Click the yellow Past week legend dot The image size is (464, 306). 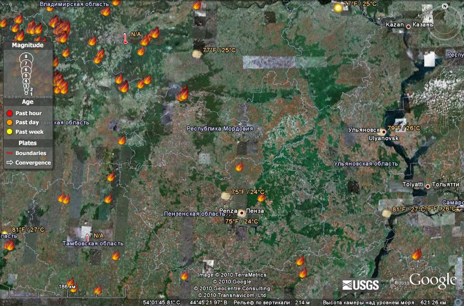click(10, 131)
